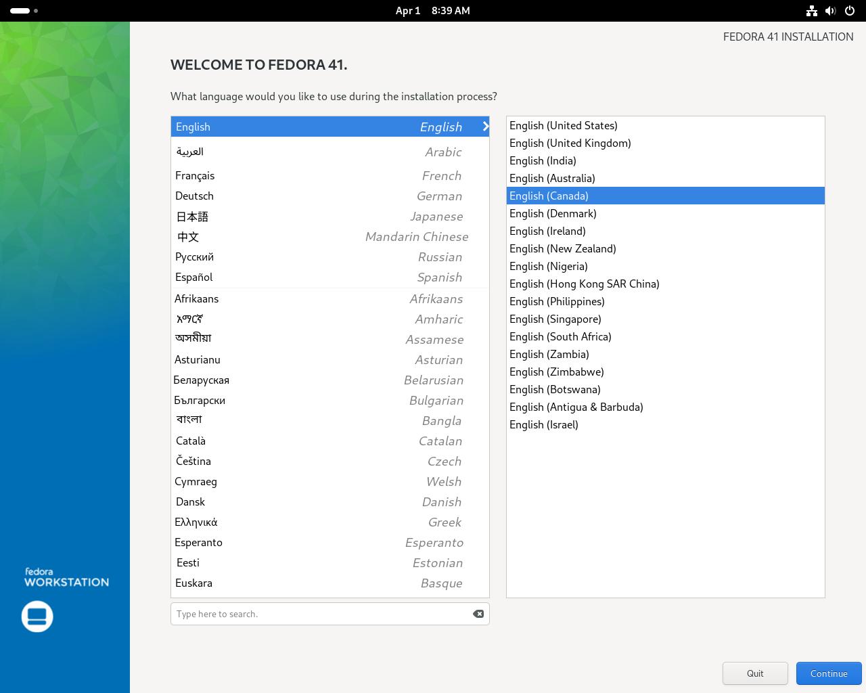Screen dimensions: 866x693
Task: Select the Mandarin Chinese language row
Action: click(x=330, y=236)
